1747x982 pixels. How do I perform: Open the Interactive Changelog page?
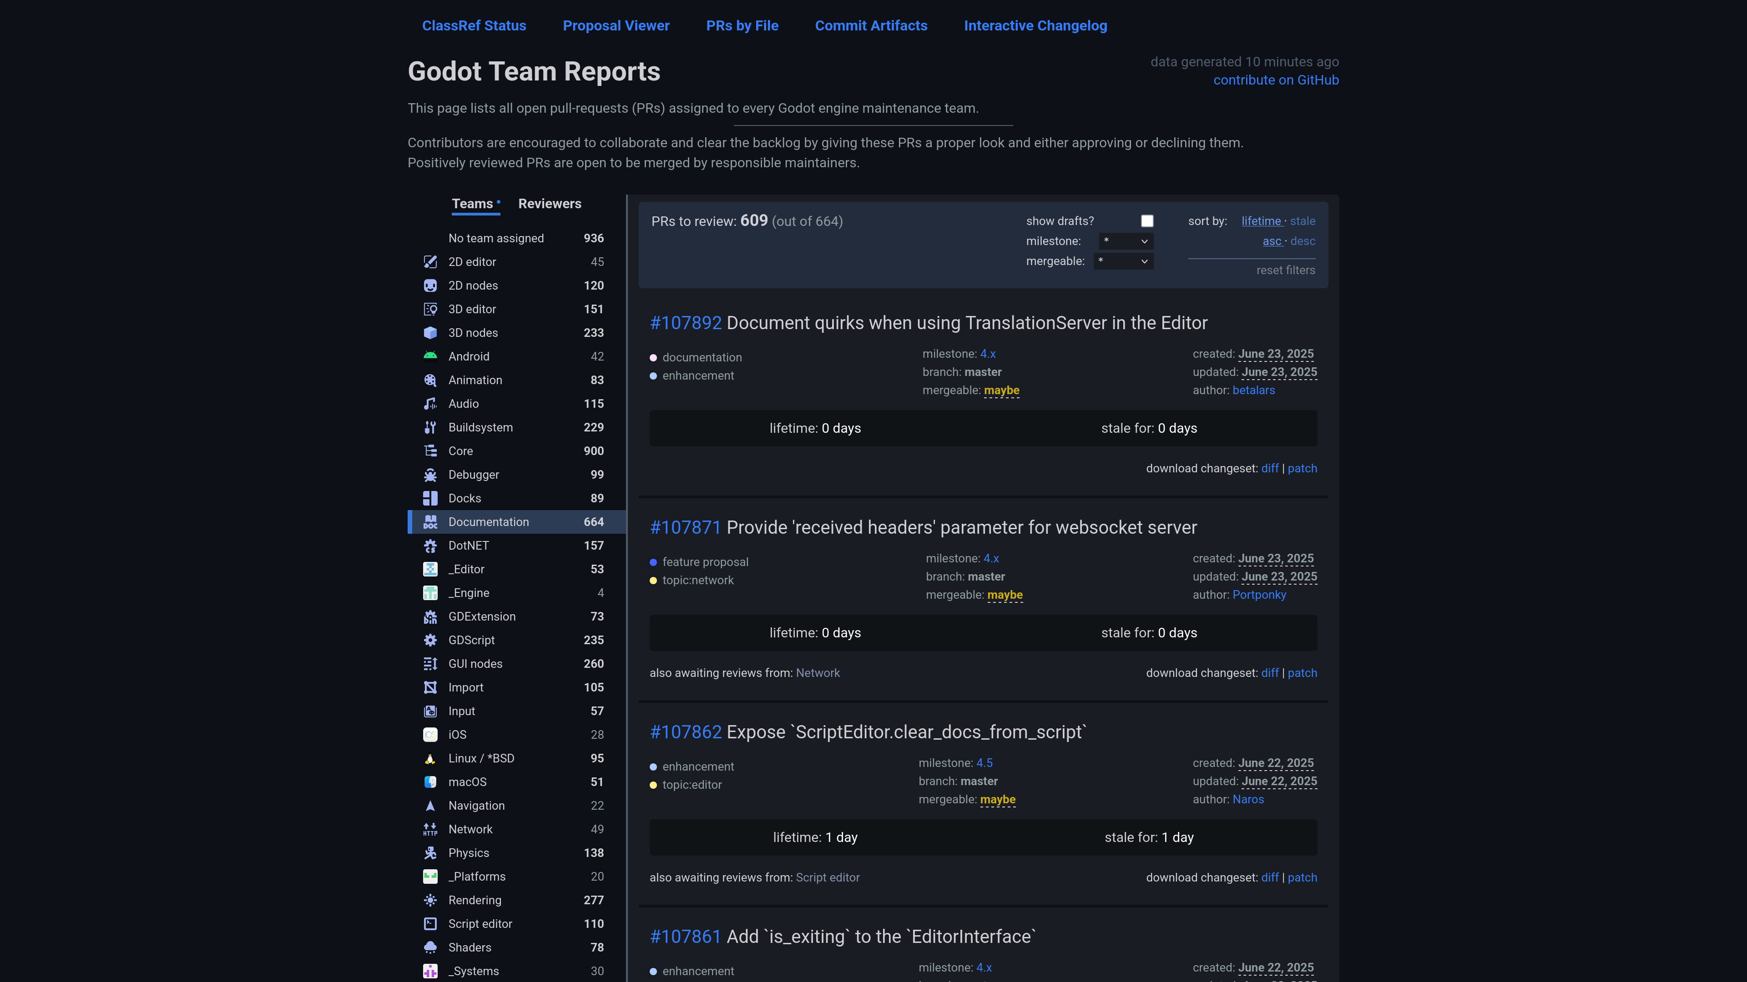pyautogui.click(x=1035, y=25)
